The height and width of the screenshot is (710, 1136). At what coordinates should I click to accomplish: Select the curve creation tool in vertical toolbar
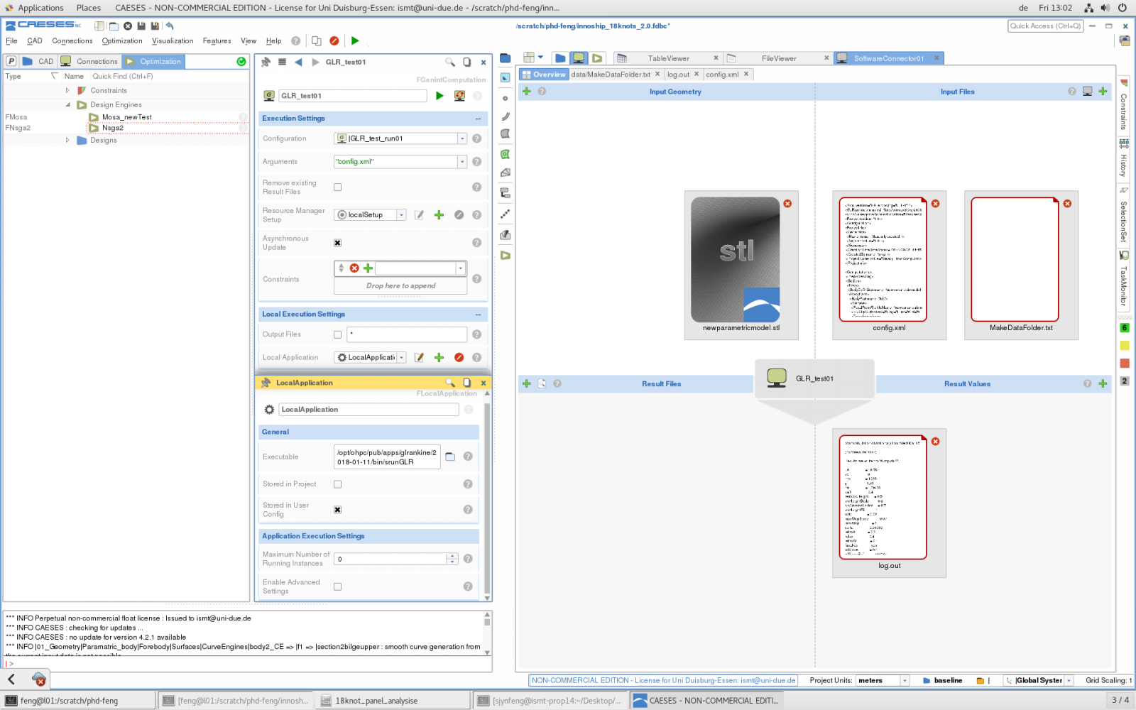(506, 116)
